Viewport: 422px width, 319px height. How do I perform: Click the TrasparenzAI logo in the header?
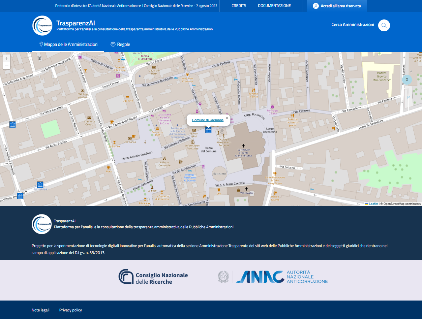(x=42, y=25)
